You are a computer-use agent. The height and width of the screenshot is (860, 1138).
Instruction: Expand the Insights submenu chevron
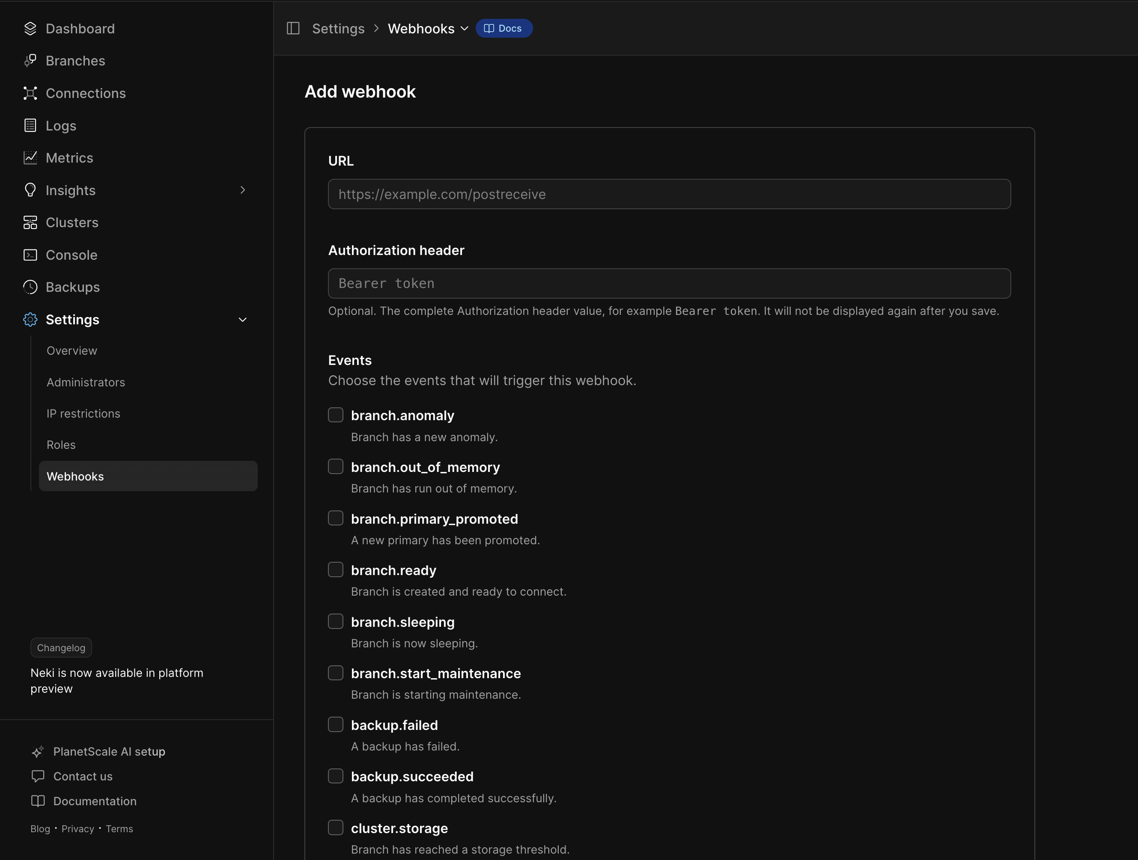click(243, 190)
